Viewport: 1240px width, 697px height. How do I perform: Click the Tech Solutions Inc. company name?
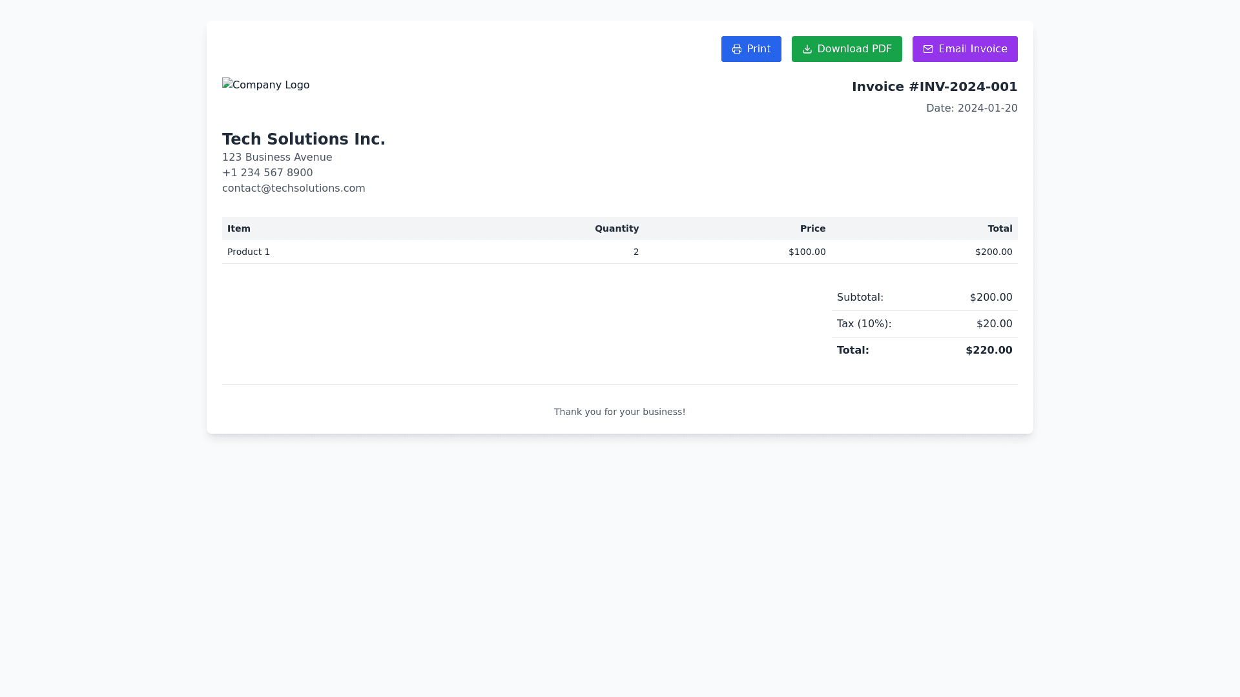[x=304, y=139]
